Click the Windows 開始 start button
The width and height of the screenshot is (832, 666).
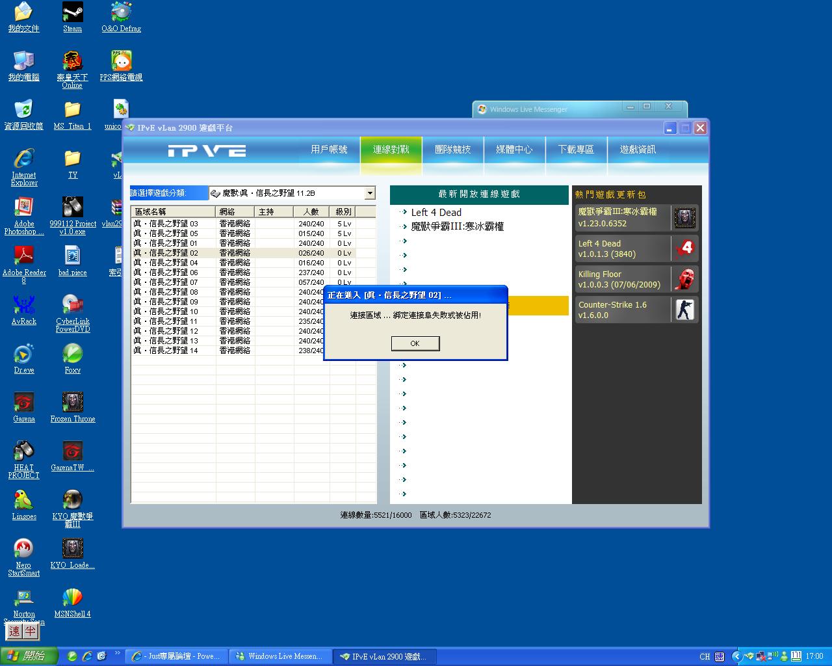pyautogui.click(x=29, y=656)
